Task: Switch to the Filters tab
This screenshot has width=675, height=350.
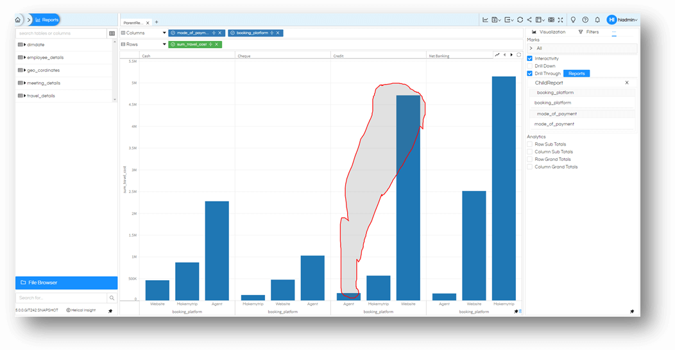Action: coord(588,32)
